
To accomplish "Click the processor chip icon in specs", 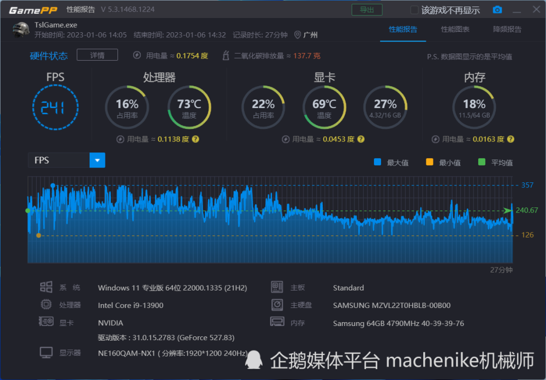I will (x=46, y=305).
